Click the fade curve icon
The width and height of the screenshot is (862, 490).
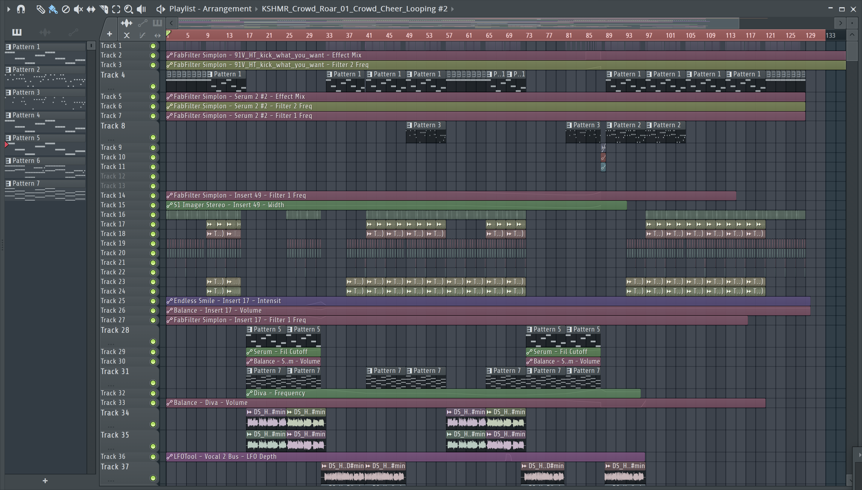(142, 35)
